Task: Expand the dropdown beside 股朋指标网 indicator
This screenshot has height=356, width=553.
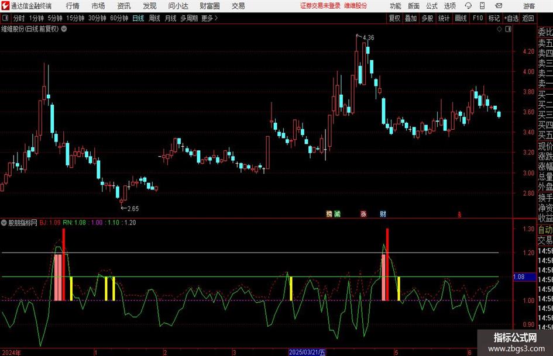Action: 4,222
